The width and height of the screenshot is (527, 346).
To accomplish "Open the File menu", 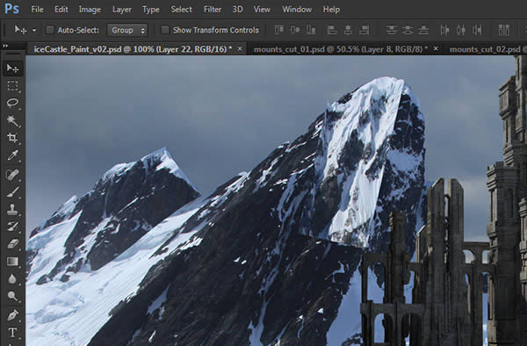I will (x=37, y=10).
